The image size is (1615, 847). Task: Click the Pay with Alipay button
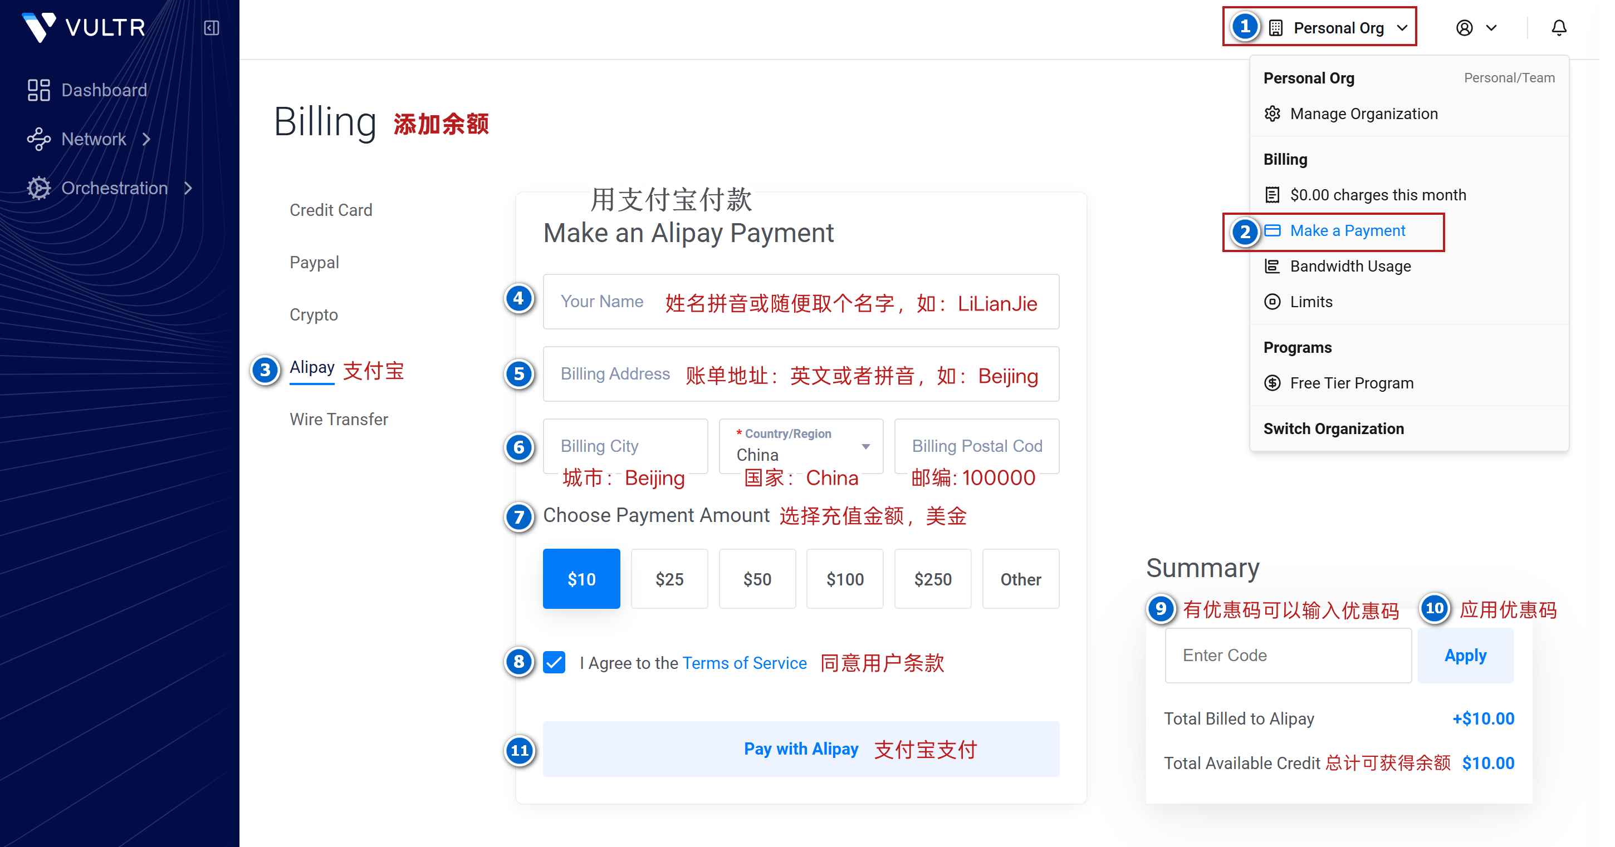coord(801,748)
